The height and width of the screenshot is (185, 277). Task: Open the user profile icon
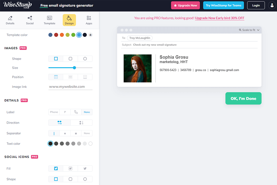coord(272,5)
